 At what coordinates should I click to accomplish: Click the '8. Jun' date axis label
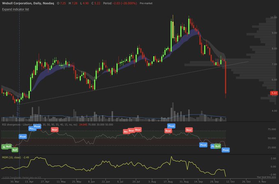click(91, 182)
